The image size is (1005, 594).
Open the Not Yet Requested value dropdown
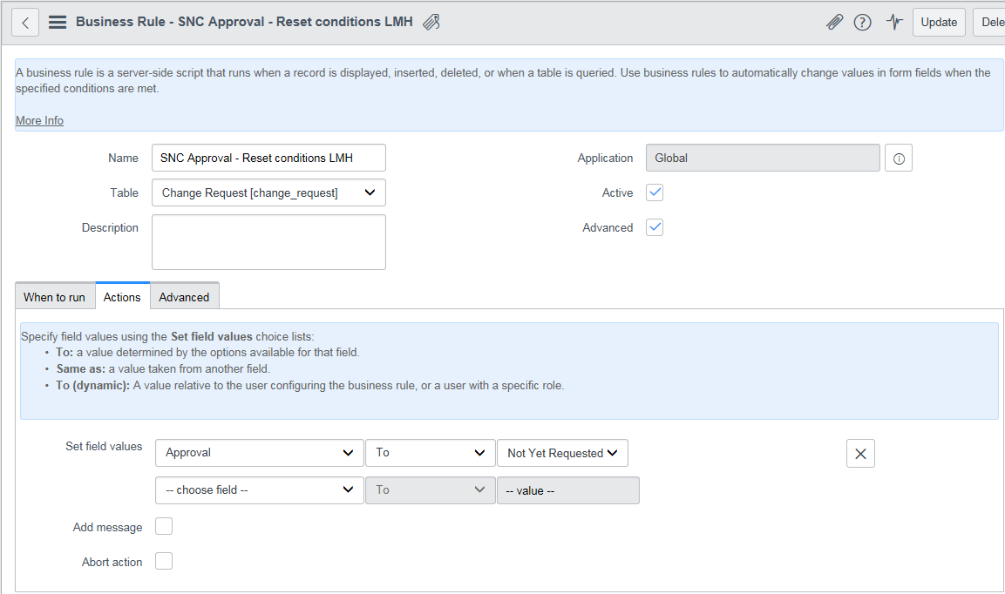point(562,453)
